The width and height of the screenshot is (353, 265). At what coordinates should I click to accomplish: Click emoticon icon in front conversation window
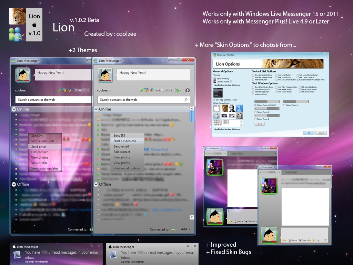283,240
